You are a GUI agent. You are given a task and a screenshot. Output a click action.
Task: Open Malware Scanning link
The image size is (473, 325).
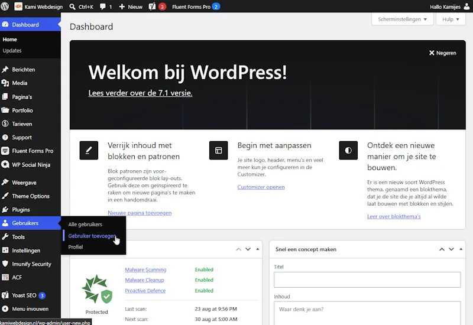145,269
